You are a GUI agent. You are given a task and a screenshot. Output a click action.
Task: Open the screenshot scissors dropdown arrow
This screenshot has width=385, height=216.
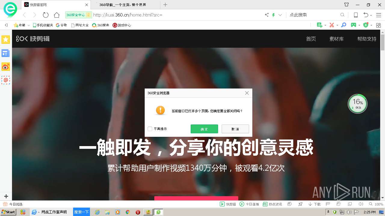[337, 25]
